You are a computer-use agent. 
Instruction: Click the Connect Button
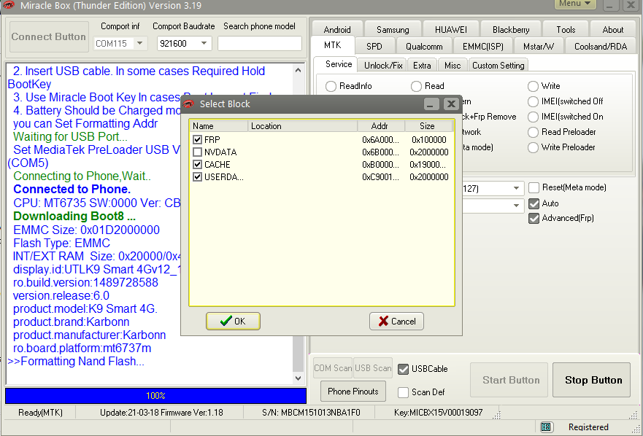49,37
